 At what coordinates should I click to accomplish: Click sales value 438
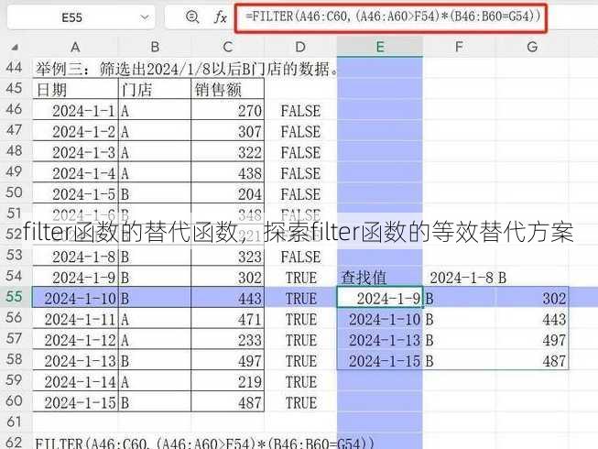[228, 173]
